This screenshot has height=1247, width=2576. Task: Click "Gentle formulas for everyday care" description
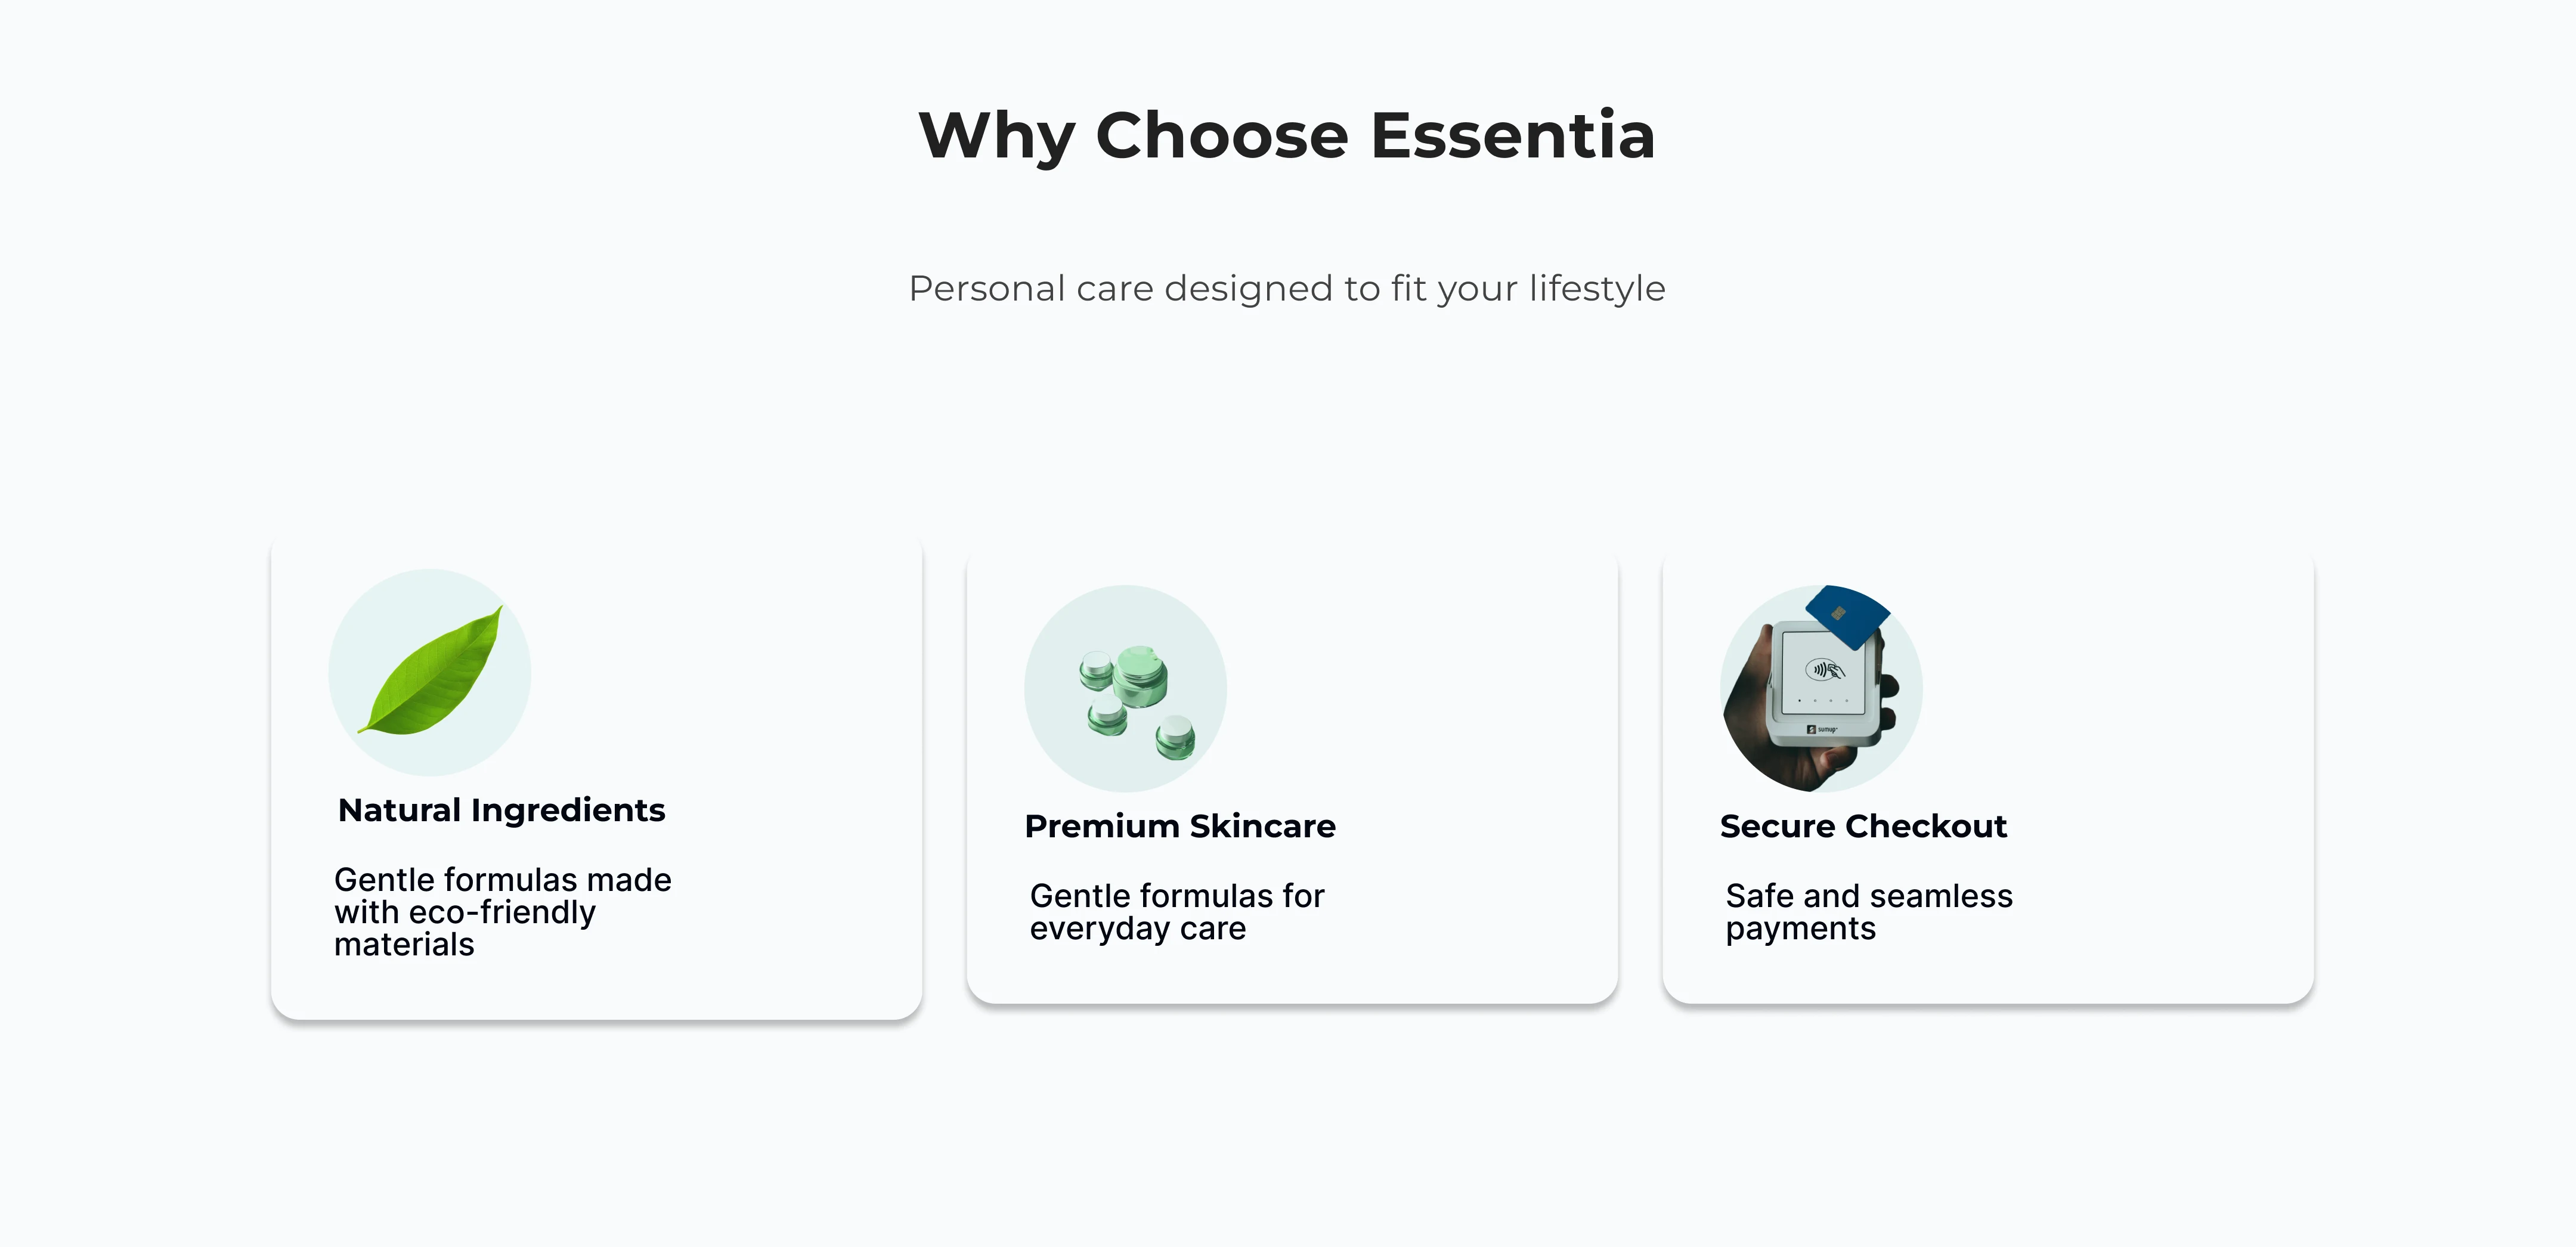[1176, 911]
